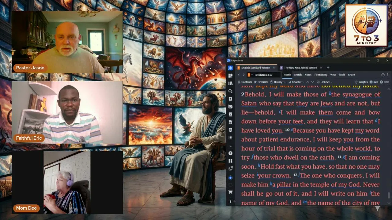Open the shopping cart store icon
This screenshot has height=220, width=392.
coord(230,192)
